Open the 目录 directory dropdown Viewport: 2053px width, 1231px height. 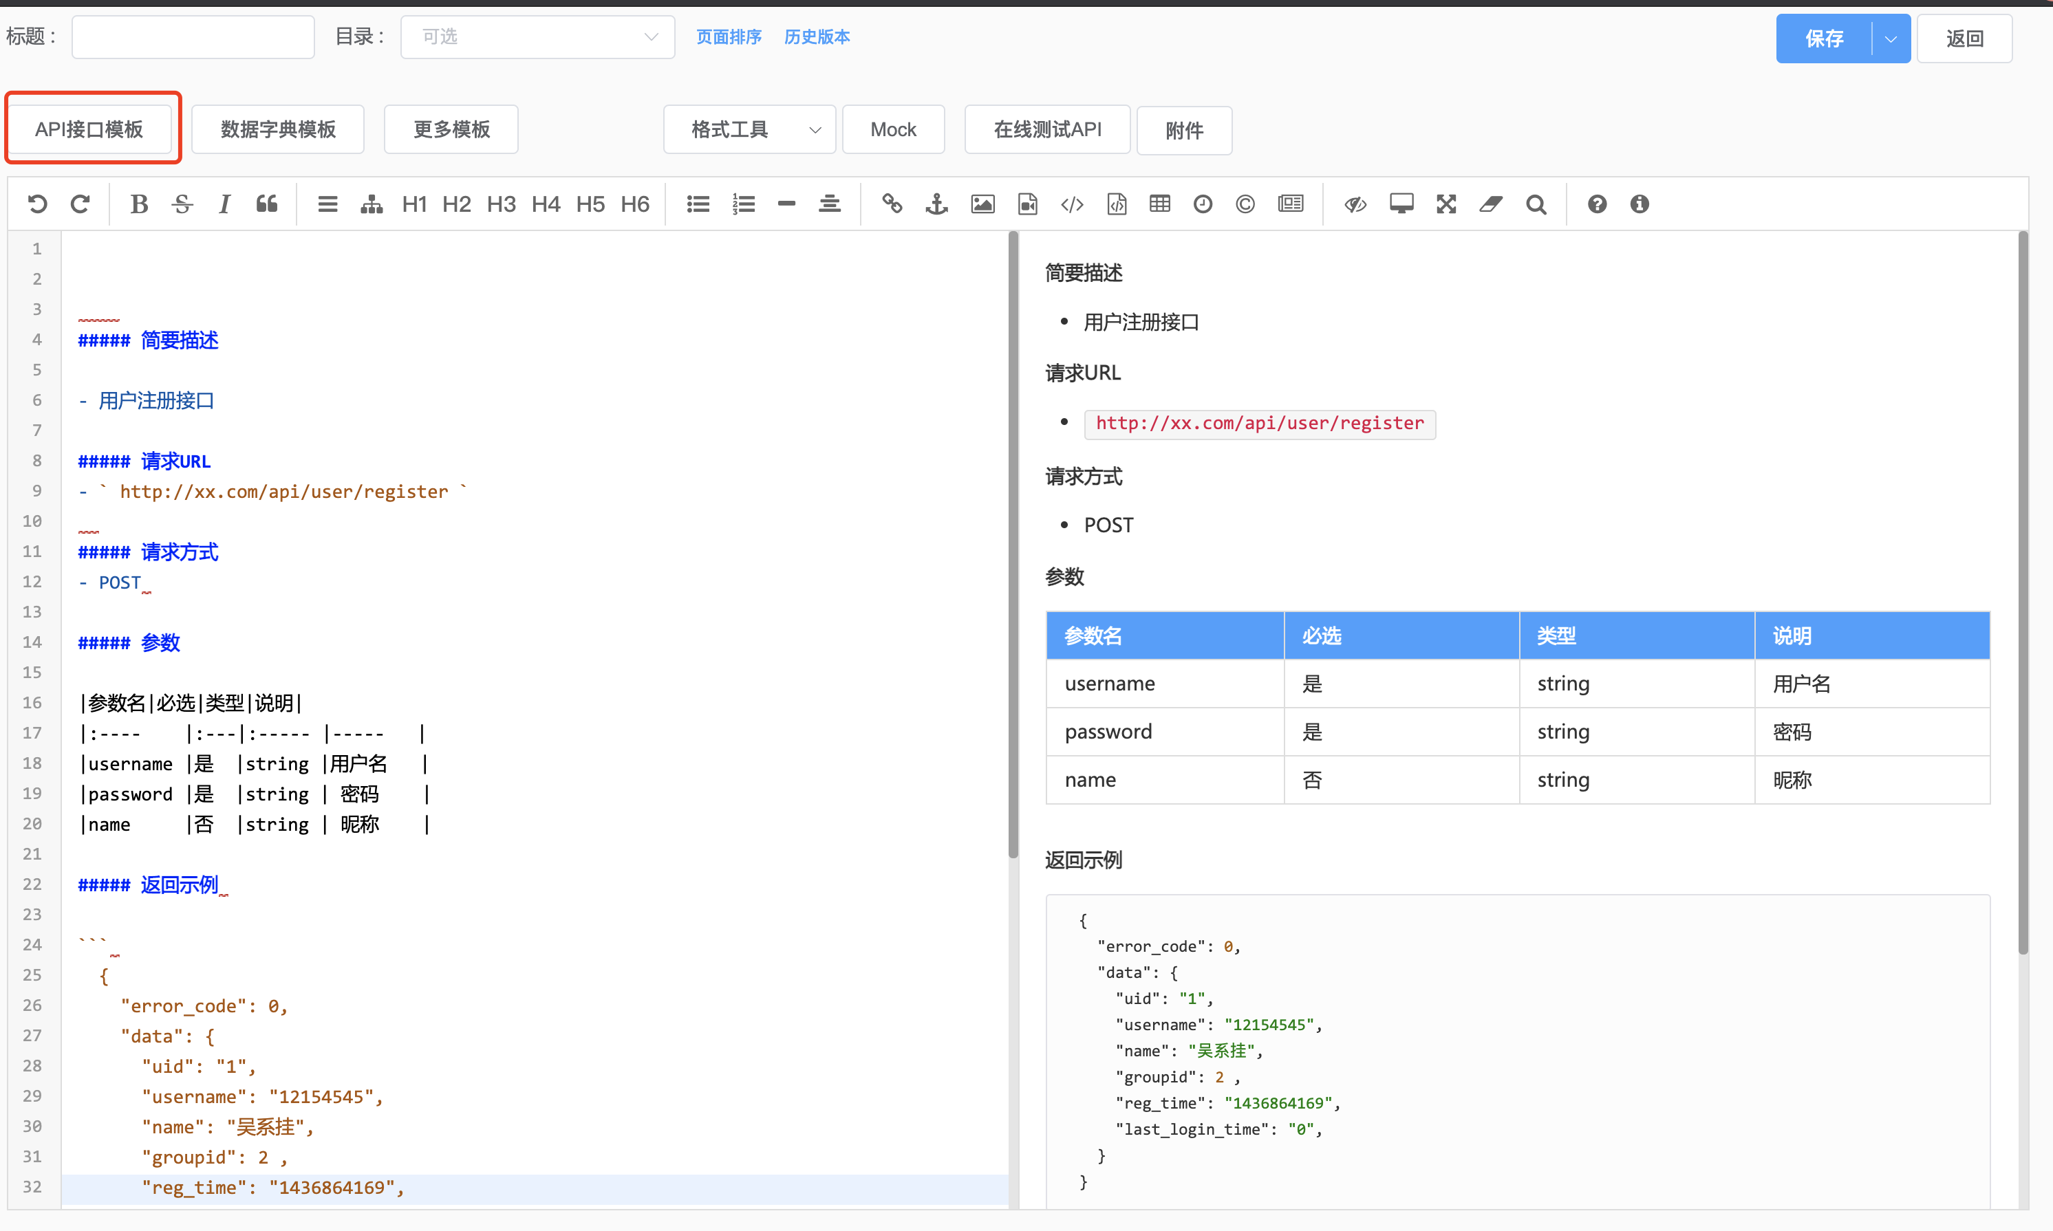537,37
